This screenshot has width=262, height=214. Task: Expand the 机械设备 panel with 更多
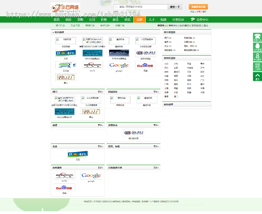tap(156, 92)
